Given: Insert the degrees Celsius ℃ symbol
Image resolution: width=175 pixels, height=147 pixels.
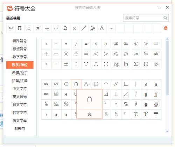Looking at the screenshot, I should [136, 114].
